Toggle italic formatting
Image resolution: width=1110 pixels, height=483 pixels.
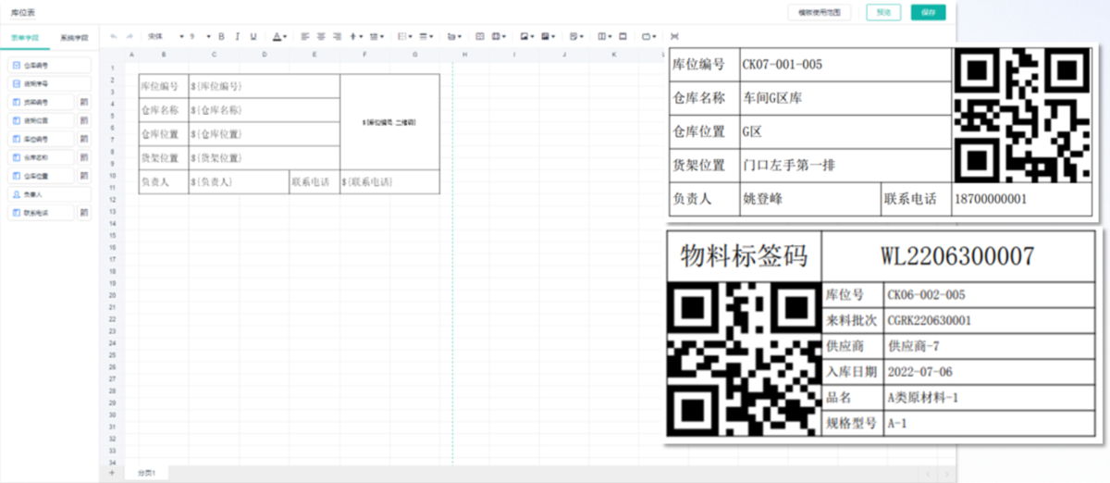238,36
